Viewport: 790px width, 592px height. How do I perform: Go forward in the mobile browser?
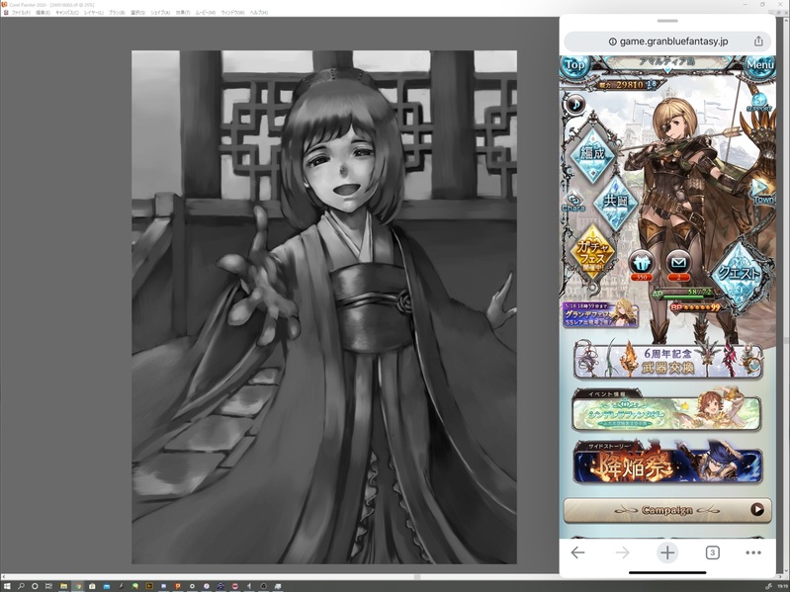point(623,552)
